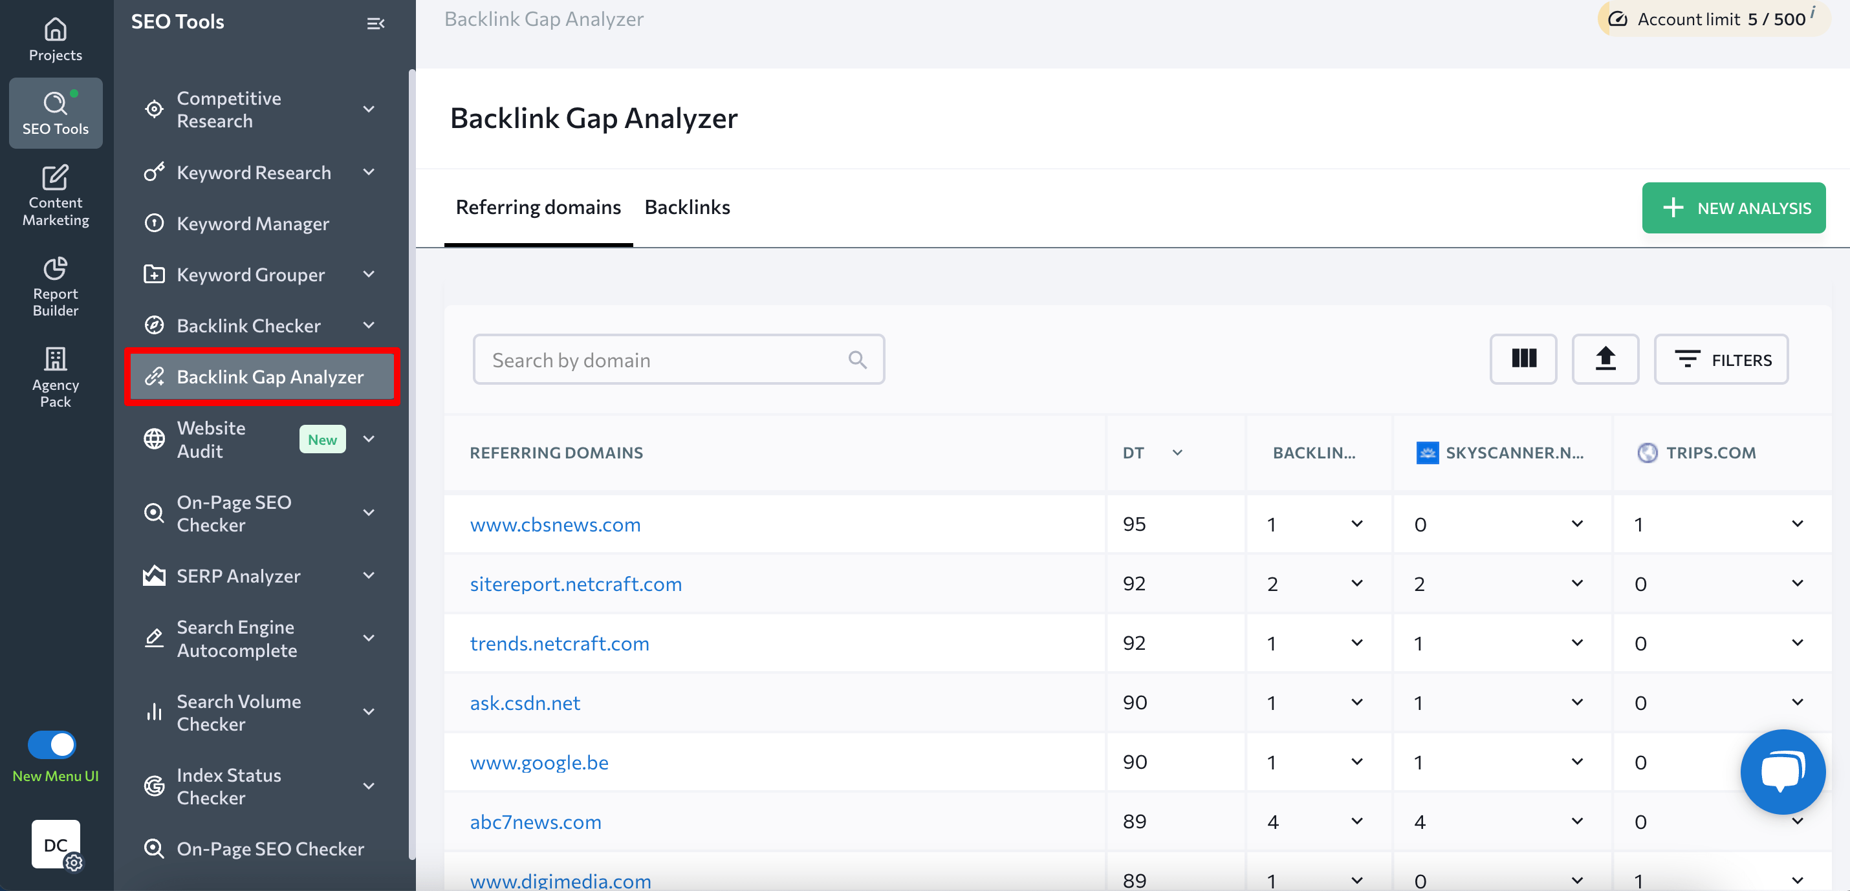Switch to the Backlinks tab
Viewport: 1850px width, 891px height.
(686, 208)
